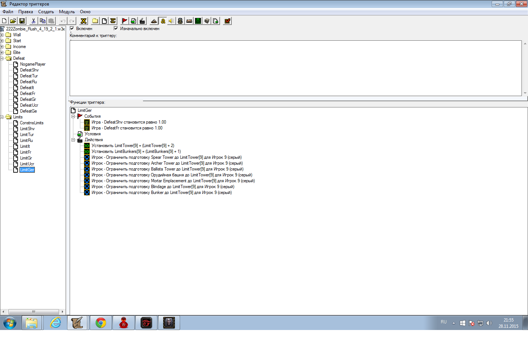Save the map with the floppy icon
This screenshot has width=528, height=341.
click(x=22, y=21)
